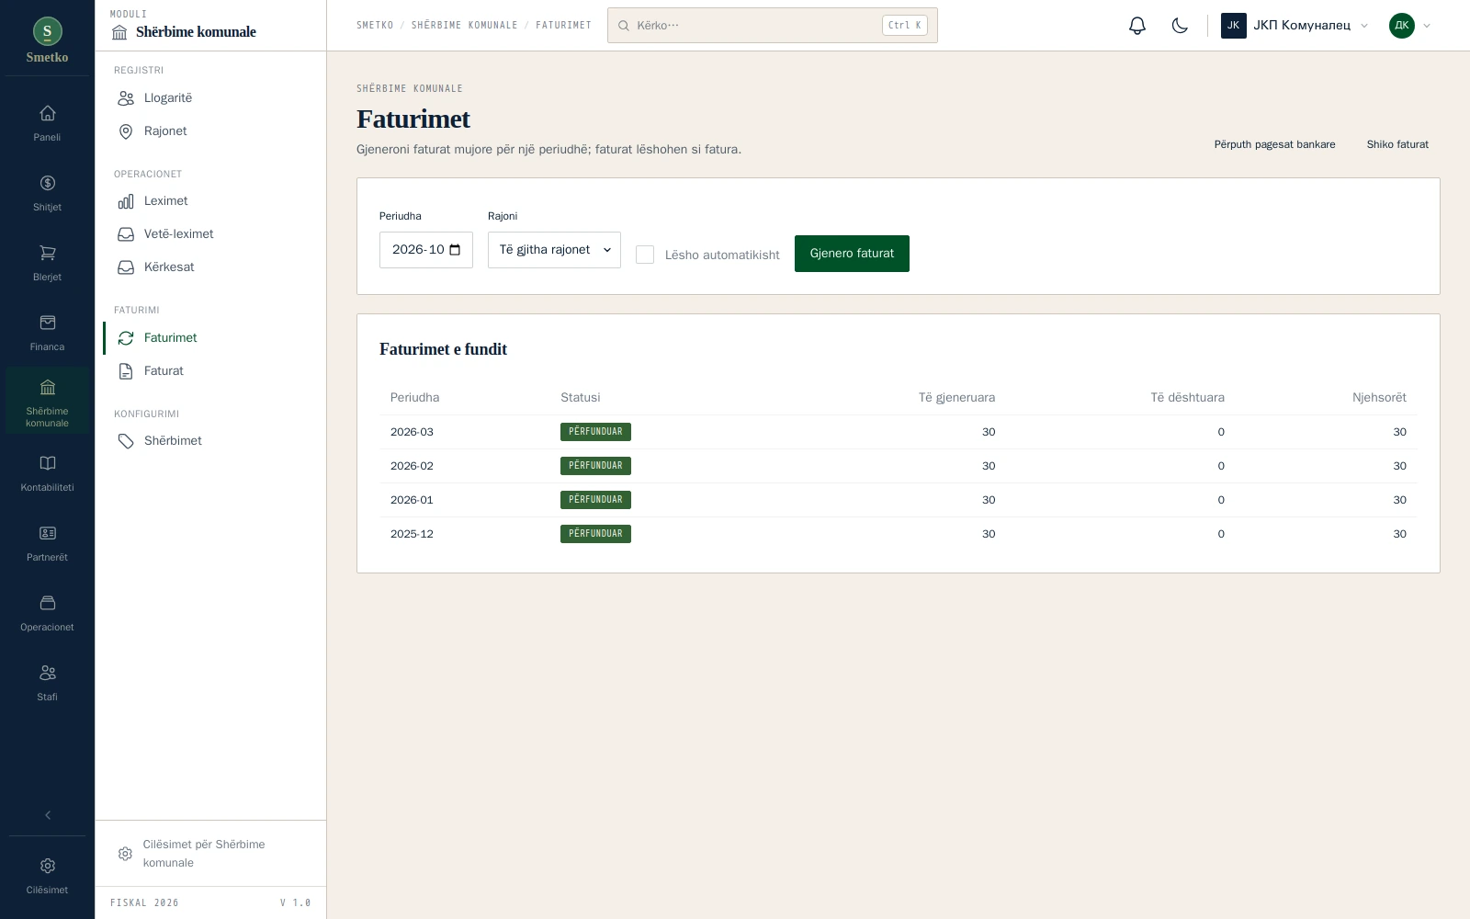The width and height of the screenshot is (1470, 919).
Task: Open Faturat menu item
Action: (210, 371)
